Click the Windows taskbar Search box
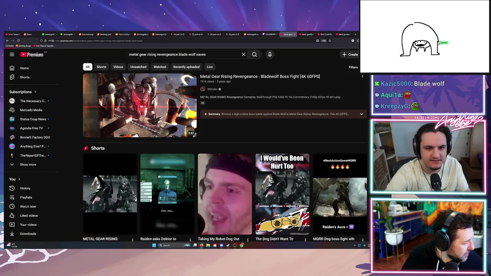Screen dimensions: 491x276 click(174, 245)
